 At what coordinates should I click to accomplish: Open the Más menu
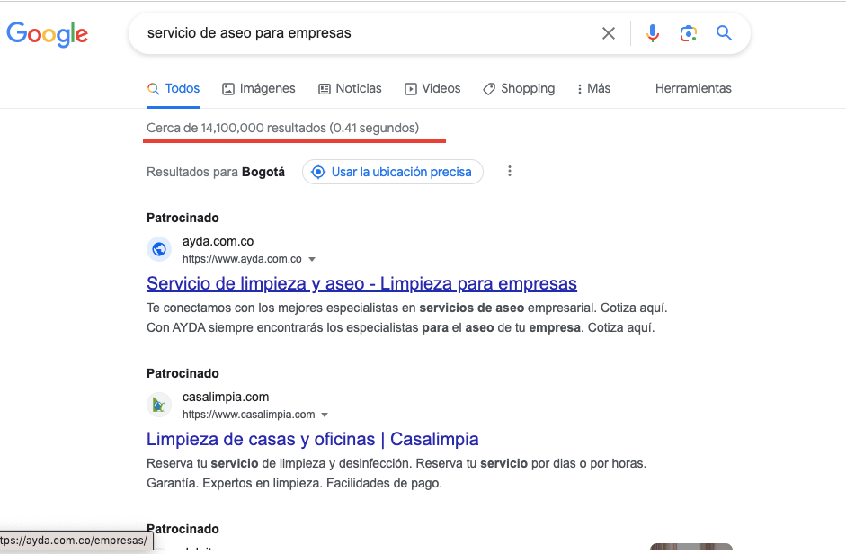[593, 88]
